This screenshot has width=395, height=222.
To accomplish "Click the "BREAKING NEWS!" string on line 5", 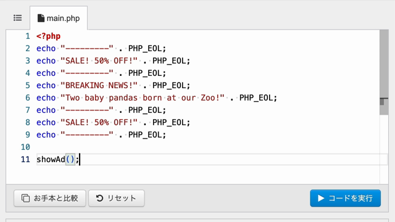I will 99,86.
